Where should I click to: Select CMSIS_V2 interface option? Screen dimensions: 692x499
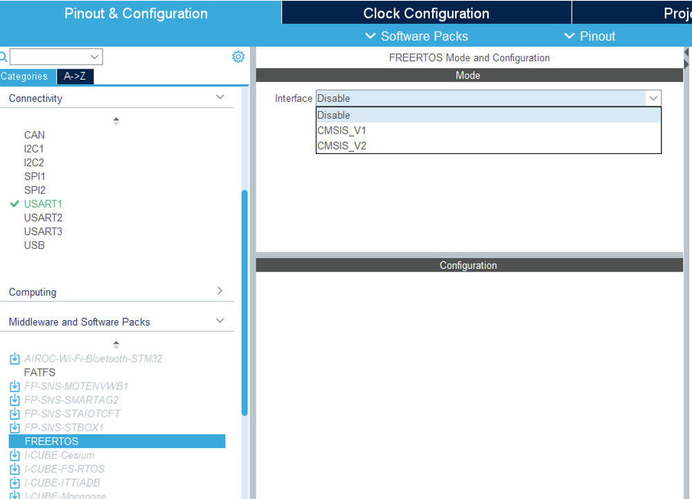(x=488, y=146)
